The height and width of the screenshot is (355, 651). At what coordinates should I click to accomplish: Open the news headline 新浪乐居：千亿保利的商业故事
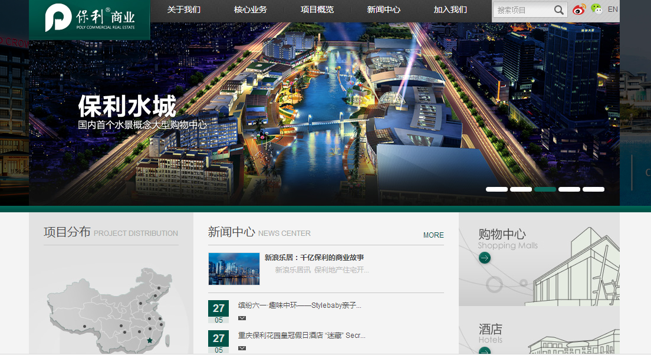[x=314, y=258]
